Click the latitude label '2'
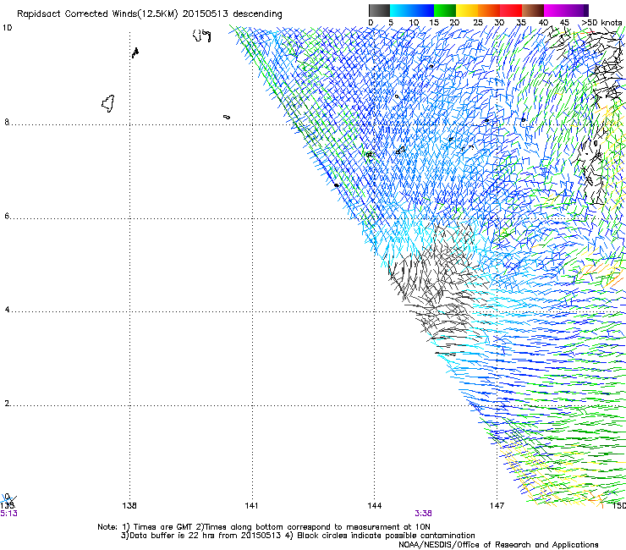The height and width of the screenshot is (550, 626). (x=7, y=404)
